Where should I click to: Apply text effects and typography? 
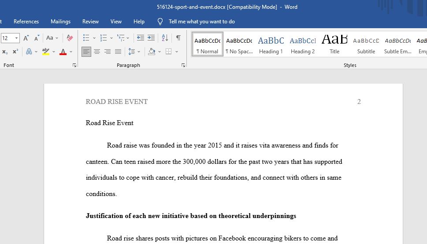[x=29, y=52]
